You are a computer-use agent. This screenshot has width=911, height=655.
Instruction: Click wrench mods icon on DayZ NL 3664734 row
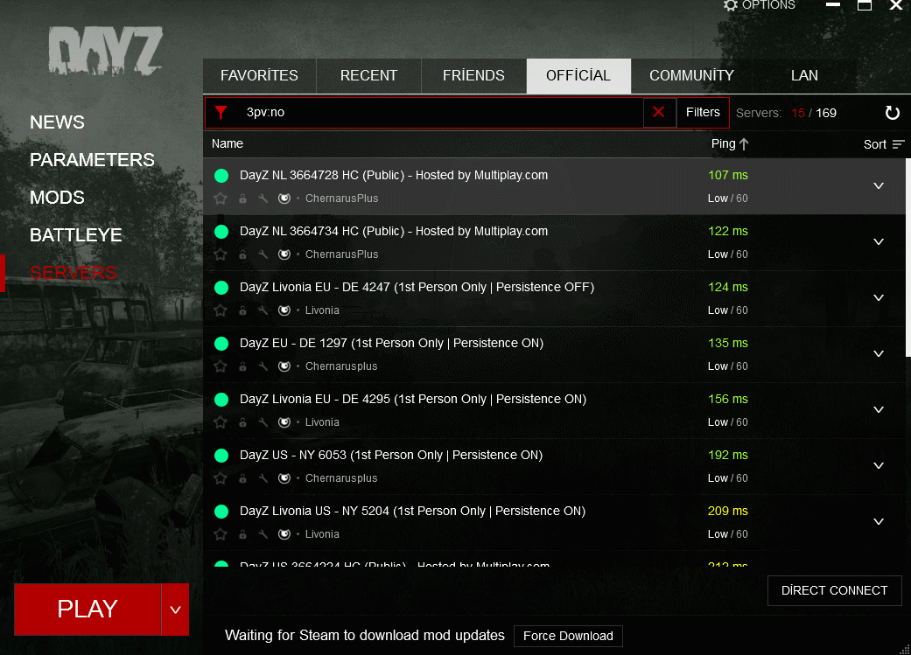pos(263,254)
